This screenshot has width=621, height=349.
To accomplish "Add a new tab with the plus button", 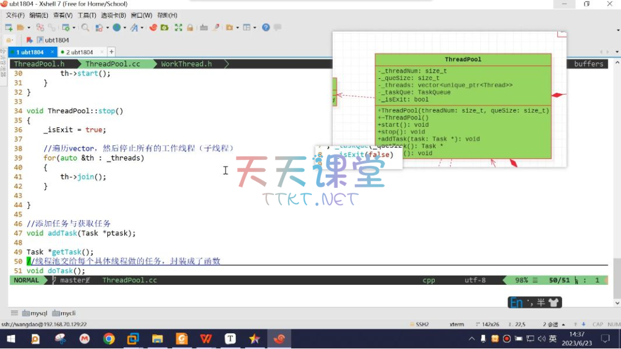I will pos(111,52).
